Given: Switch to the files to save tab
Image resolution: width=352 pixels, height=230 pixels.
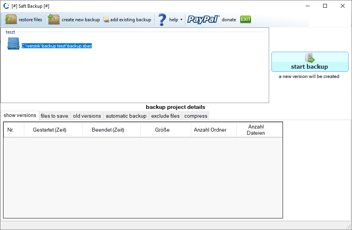Looking at the screenshot, I should [54, 116].
